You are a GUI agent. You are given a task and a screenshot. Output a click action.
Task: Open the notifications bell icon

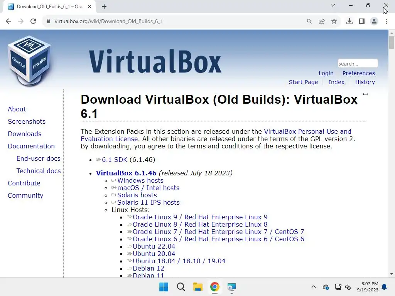[385, 287]
